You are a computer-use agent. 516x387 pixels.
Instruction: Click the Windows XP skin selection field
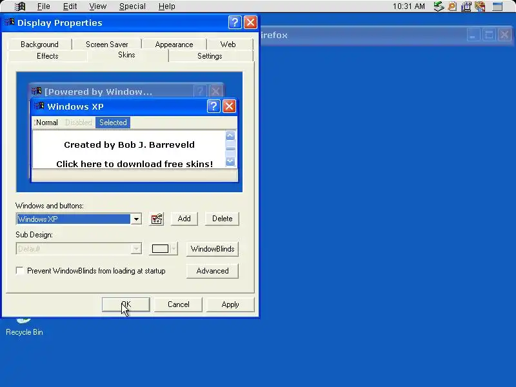[x=74, y=219]
